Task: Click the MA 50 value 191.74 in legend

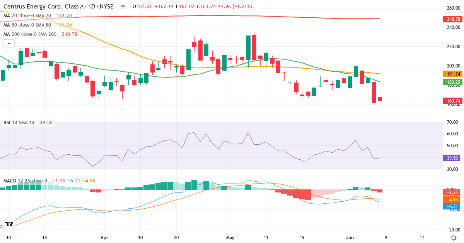Action: [x=64, y=25]
